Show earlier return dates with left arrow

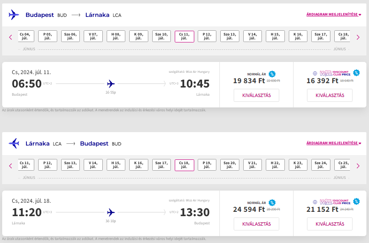10,166
